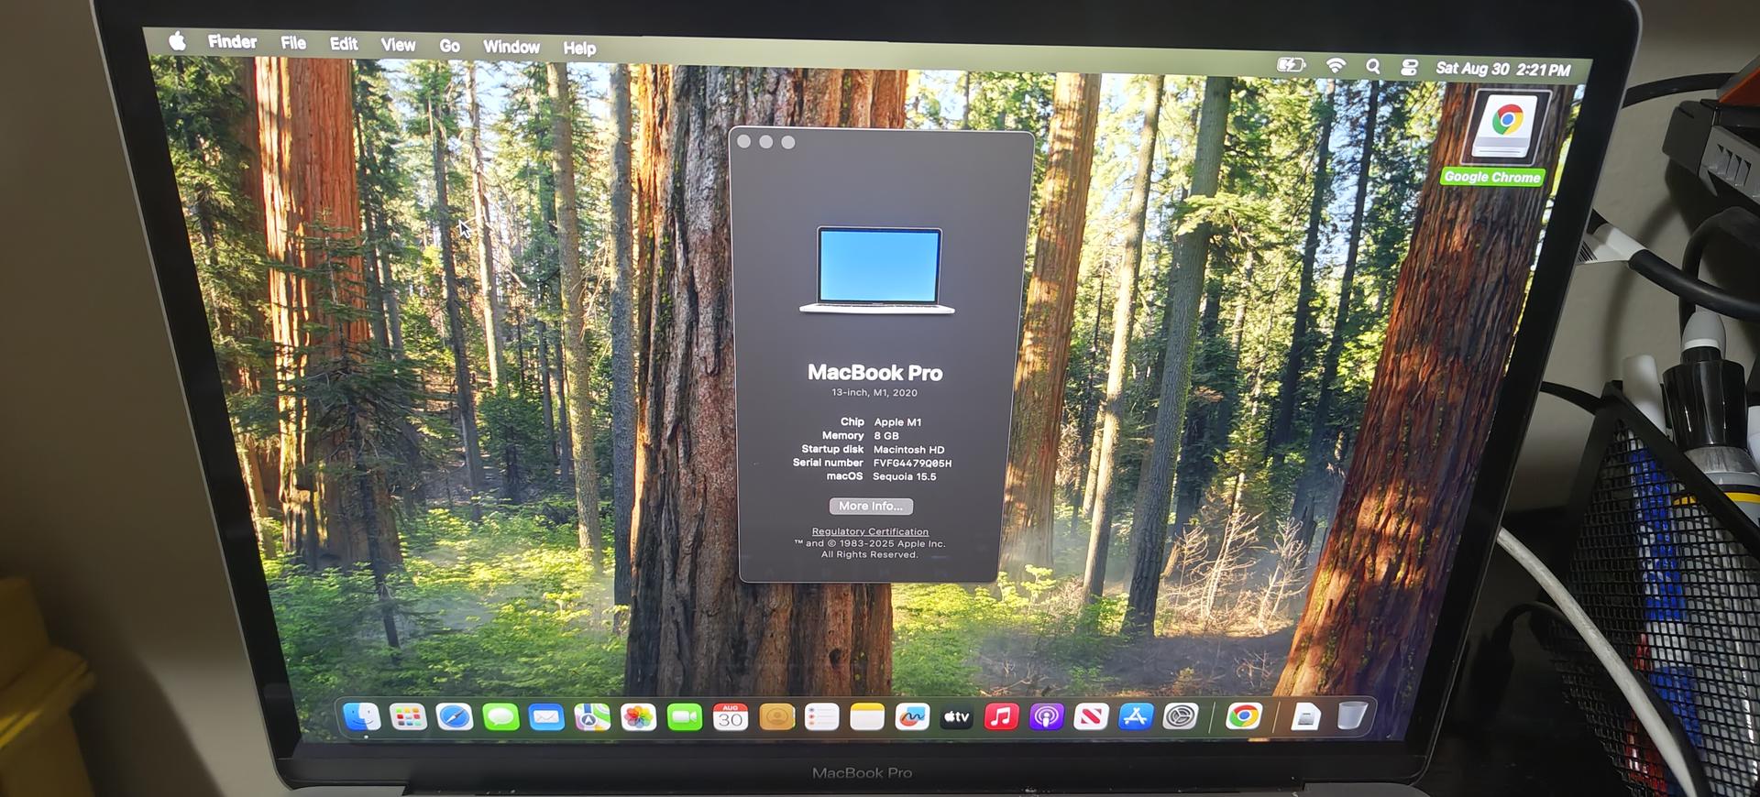Launch the App Store from Dock
The width and height of the screenshot is (1760, 797).
click(1136, 716)
